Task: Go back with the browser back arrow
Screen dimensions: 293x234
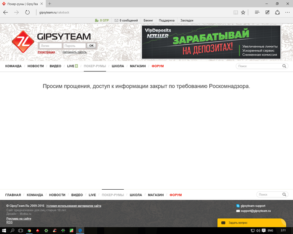Action: click(x=5, y=13)
